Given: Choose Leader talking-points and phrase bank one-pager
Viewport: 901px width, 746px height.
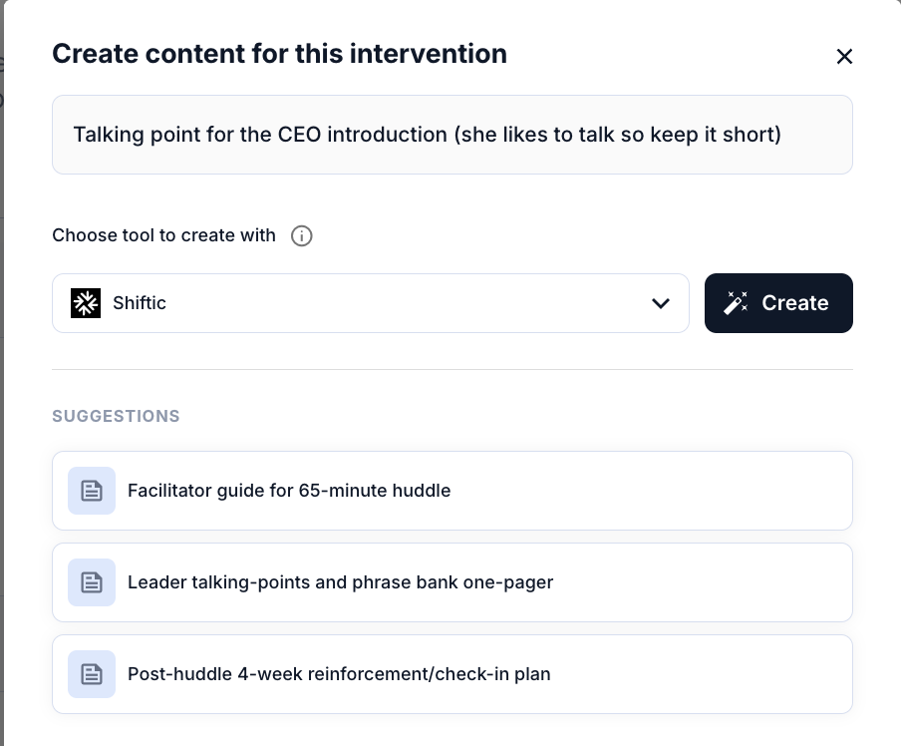Looking at the screenshot, I should 452,582.
